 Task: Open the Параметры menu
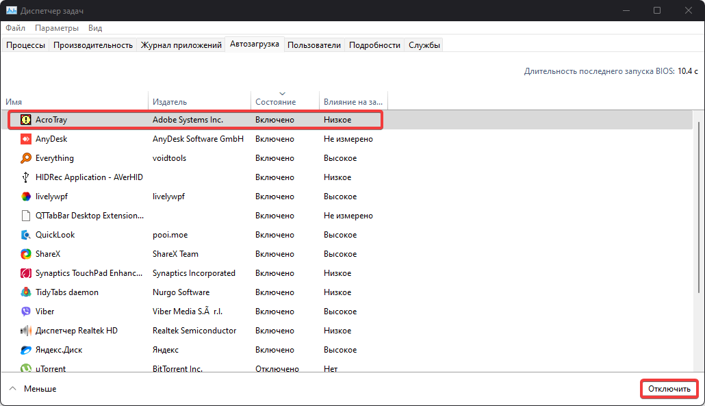[x=57, y=28]
